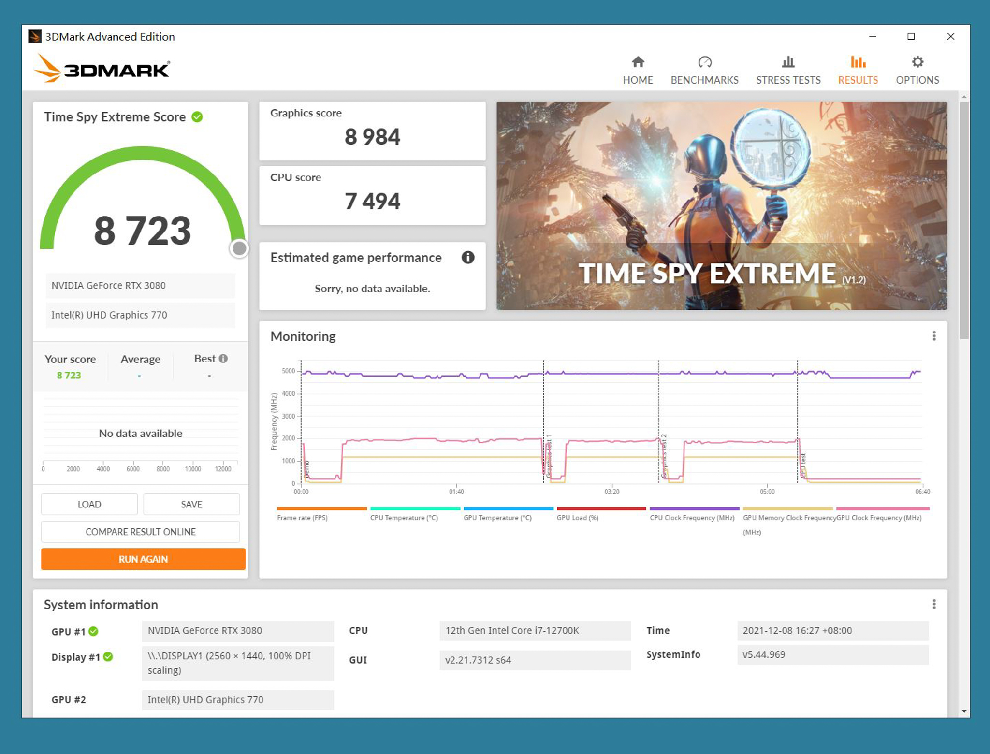The image size is (990, 754).
Task: Open System information three-dot menu
Action: point(934,604)
